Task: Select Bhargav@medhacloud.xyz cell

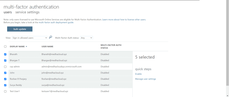Action: pos(54,60)
